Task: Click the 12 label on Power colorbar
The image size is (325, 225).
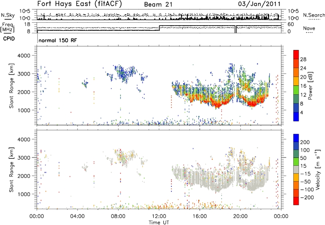Action: (x=303, y=95)
